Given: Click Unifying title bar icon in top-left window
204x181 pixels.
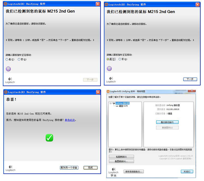Looking at the screenshot, I should tap(6, 4).
